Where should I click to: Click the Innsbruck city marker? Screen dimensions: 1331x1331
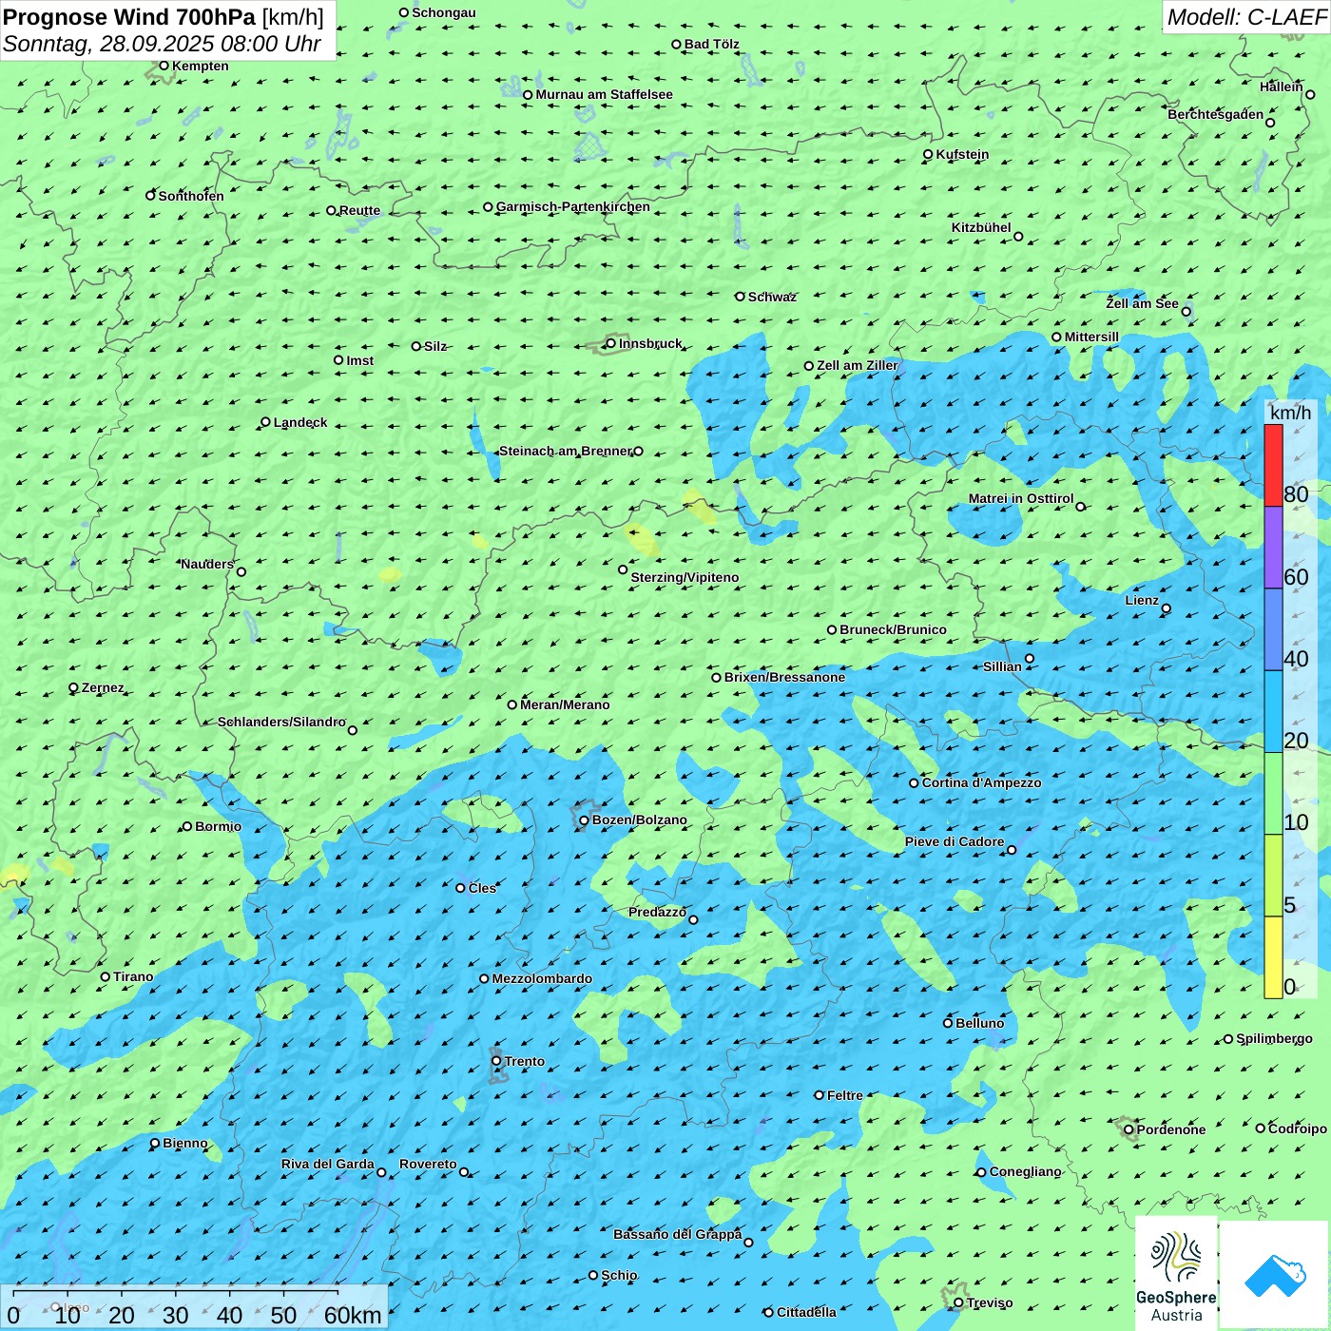pyautogui.click(x=610, y=343)
